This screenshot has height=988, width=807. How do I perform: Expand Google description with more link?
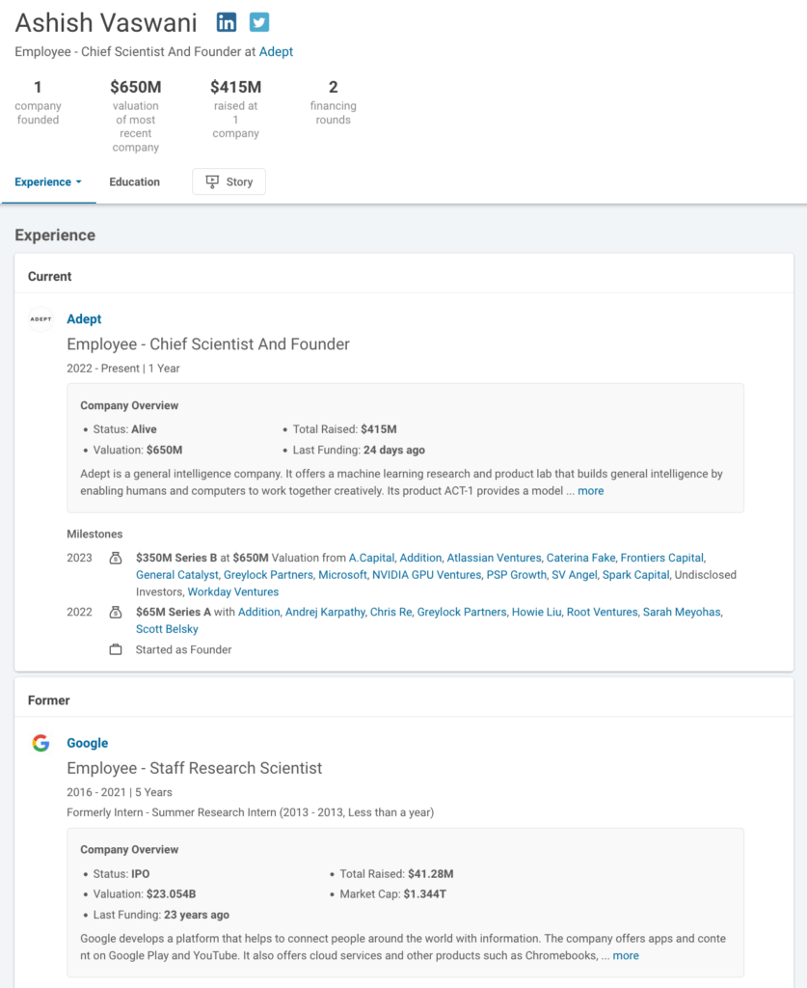tap(626, 955)
